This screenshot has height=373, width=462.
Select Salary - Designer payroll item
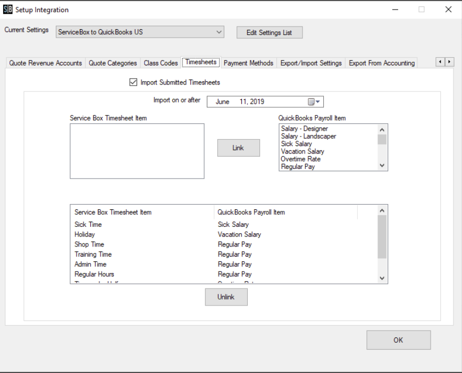coord(304,129)
